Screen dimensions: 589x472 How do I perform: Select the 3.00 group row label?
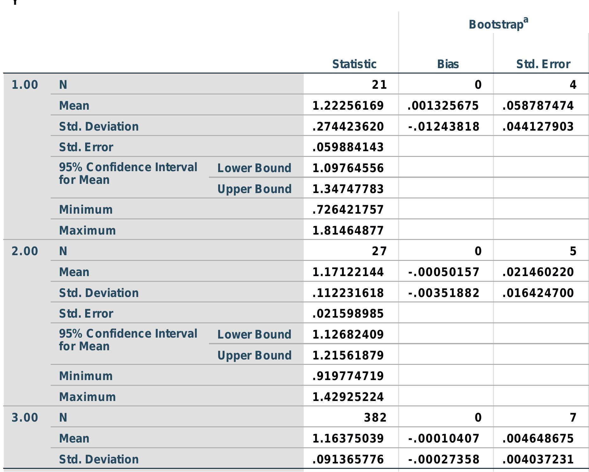click(x=25, y=418)
